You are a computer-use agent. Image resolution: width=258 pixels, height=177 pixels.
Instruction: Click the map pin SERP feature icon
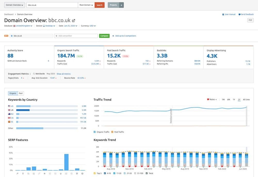(23, 174)
